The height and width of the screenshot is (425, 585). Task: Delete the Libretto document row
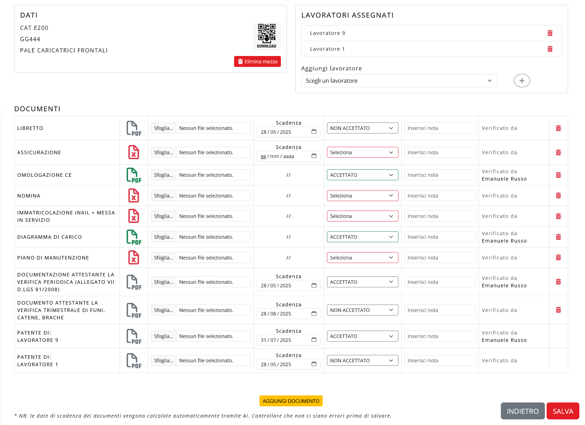tap(558, 128)
